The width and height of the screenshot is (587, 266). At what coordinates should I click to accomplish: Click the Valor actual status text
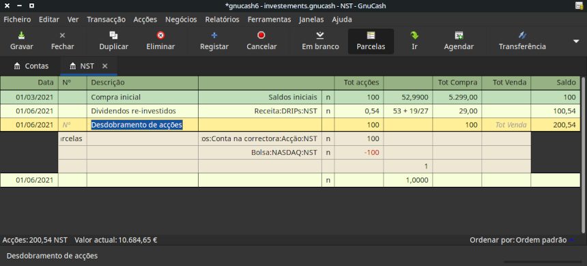[x=115, y=240]
